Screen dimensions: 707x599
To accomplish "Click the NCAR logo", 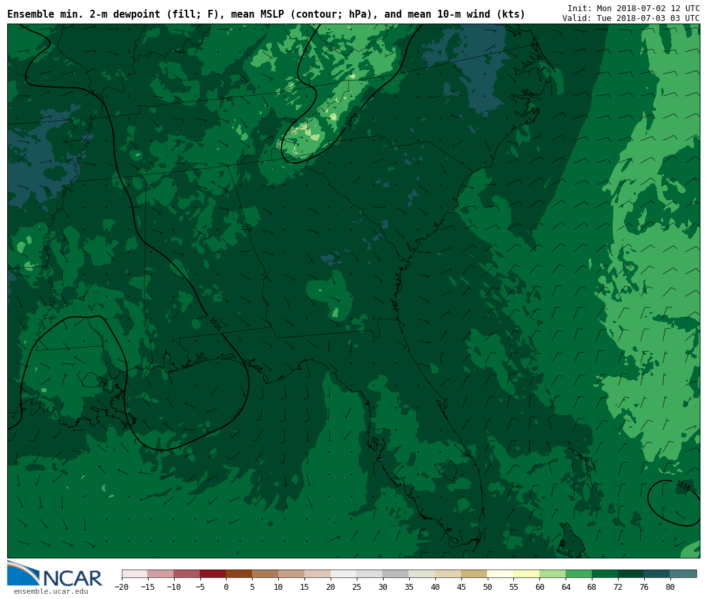I will pyautogui.click(x=54, y=573).
